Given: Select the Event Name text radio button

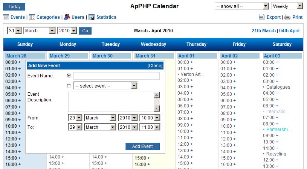Looking at the screenshot, I should [69, 75].
